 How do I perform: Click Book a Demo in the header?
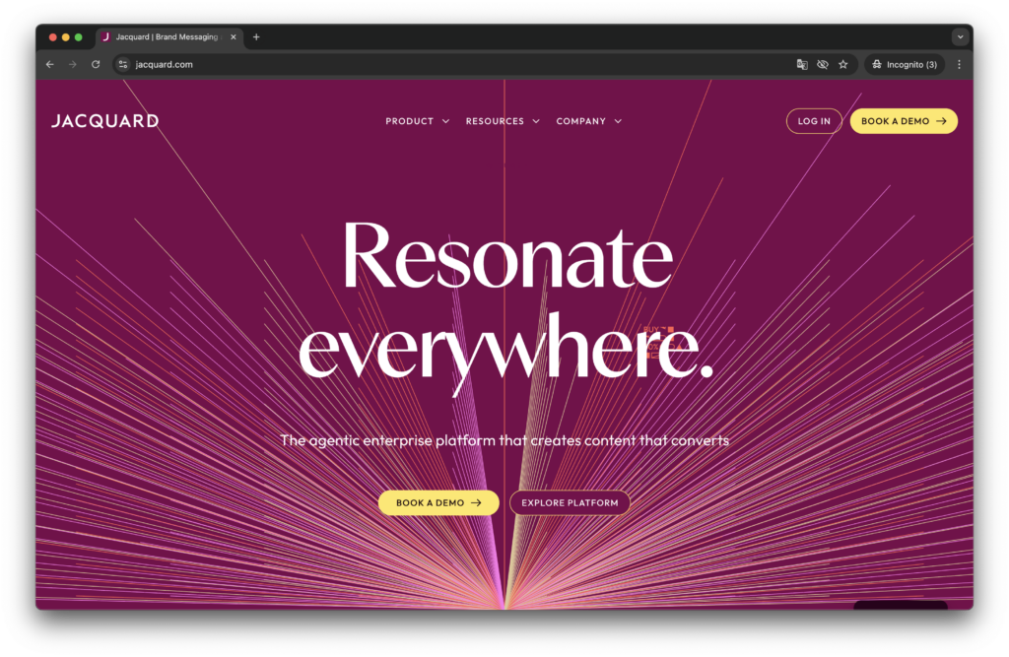pyautogui.click(x=904, y=121)
